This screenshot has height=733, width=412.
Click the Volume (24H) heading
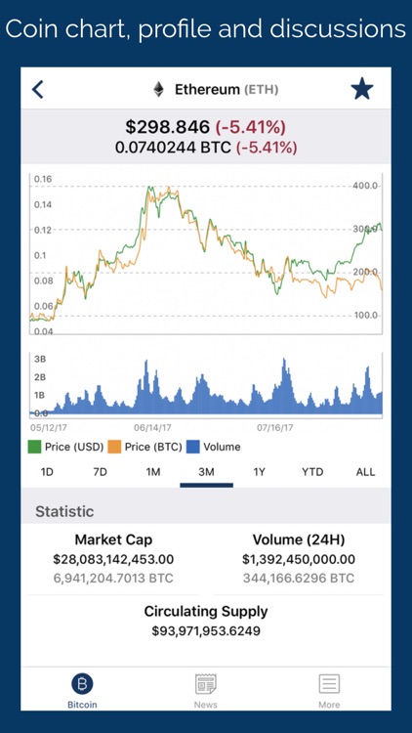pos(299,539)
